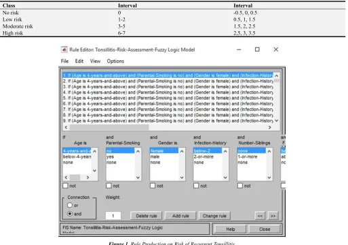The height and width of the screenshot is (245, 348).
Task: Click the rule list horizontal scrollbar thumb
Action: [x=109, y=127]
